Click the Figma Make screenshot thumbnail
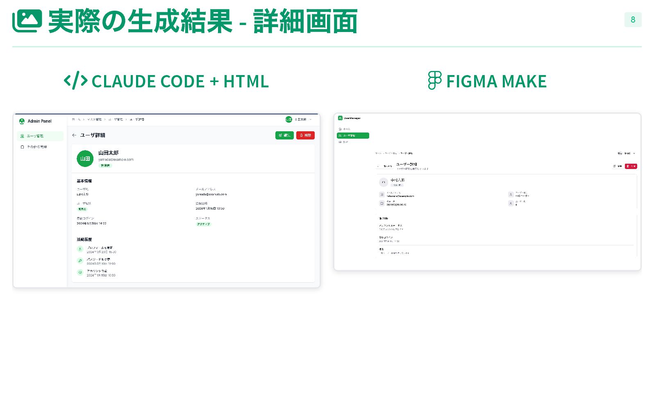This screenshot has width=654, height=393. [x=488, y=192]
